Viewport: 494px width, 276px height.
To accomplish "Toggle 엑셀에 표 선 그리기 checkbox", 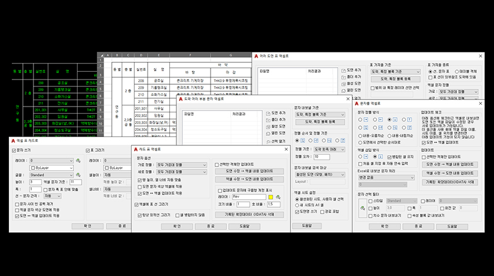I will click(136, 204).
